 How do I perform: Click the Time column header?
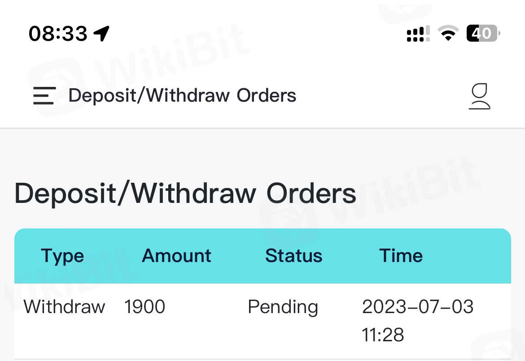tap(401, 256)
